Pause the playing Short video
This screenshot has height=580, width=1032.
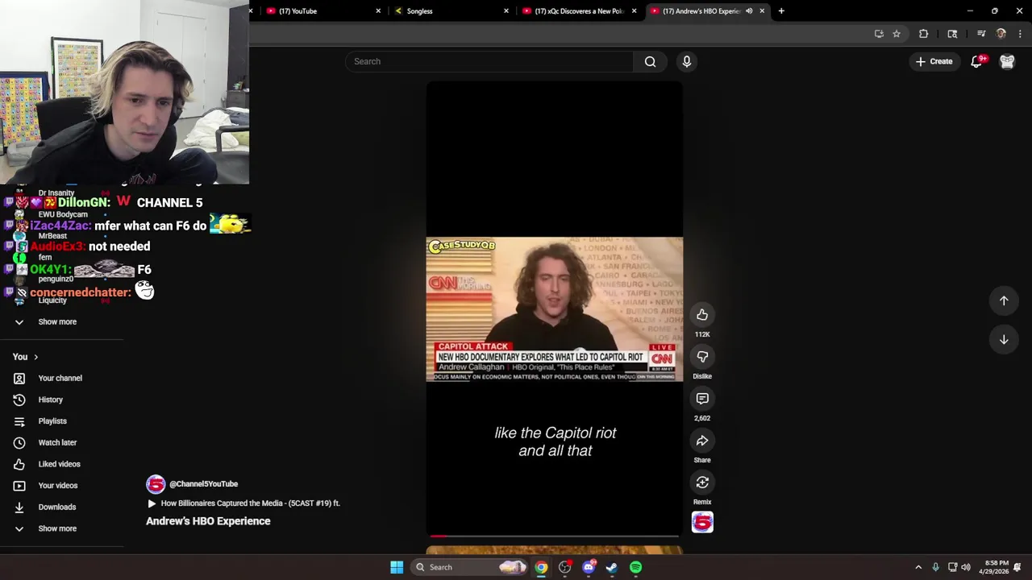554,309
